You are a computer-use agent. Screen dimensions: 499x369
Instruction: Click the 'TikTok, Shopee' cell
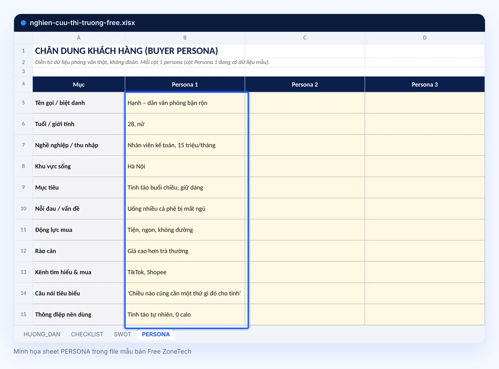[185, 272]
